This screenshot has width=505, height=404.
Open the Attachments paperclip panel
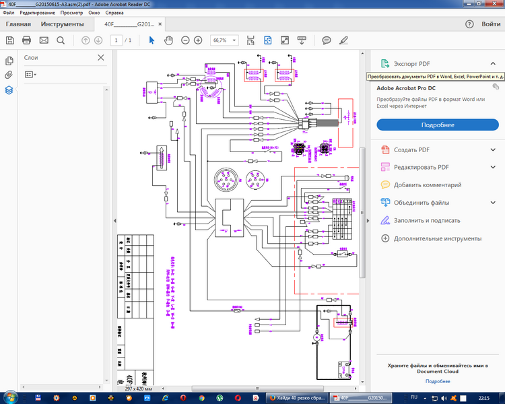(x=9, y=75)
